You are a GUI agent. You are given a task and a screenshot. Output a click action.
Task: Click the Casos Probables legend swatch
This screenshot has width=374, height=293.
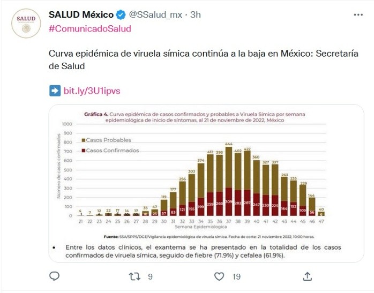pos(83,140)
